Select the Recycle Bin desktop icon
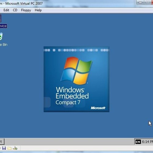Viewport: 153px width, 153px height. pyautogui.click(x=1, y=36)
